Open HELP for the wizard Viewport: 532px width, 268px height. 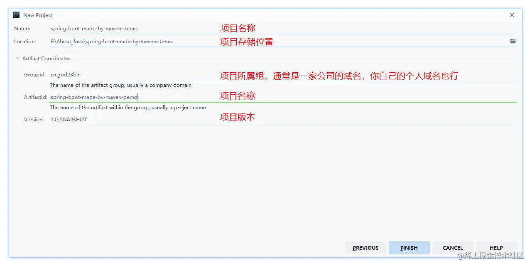[496, 248]
